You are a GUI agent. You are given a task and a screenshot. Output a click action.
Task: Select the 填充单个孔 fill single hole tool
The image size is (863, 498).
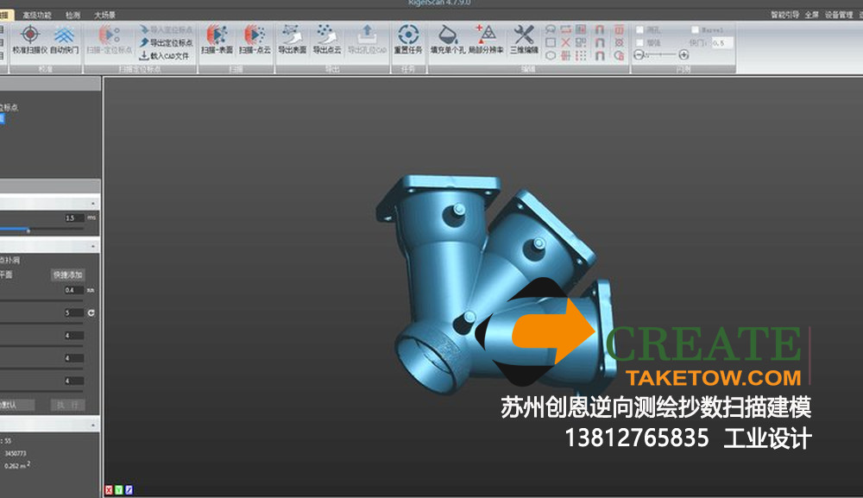448,39
